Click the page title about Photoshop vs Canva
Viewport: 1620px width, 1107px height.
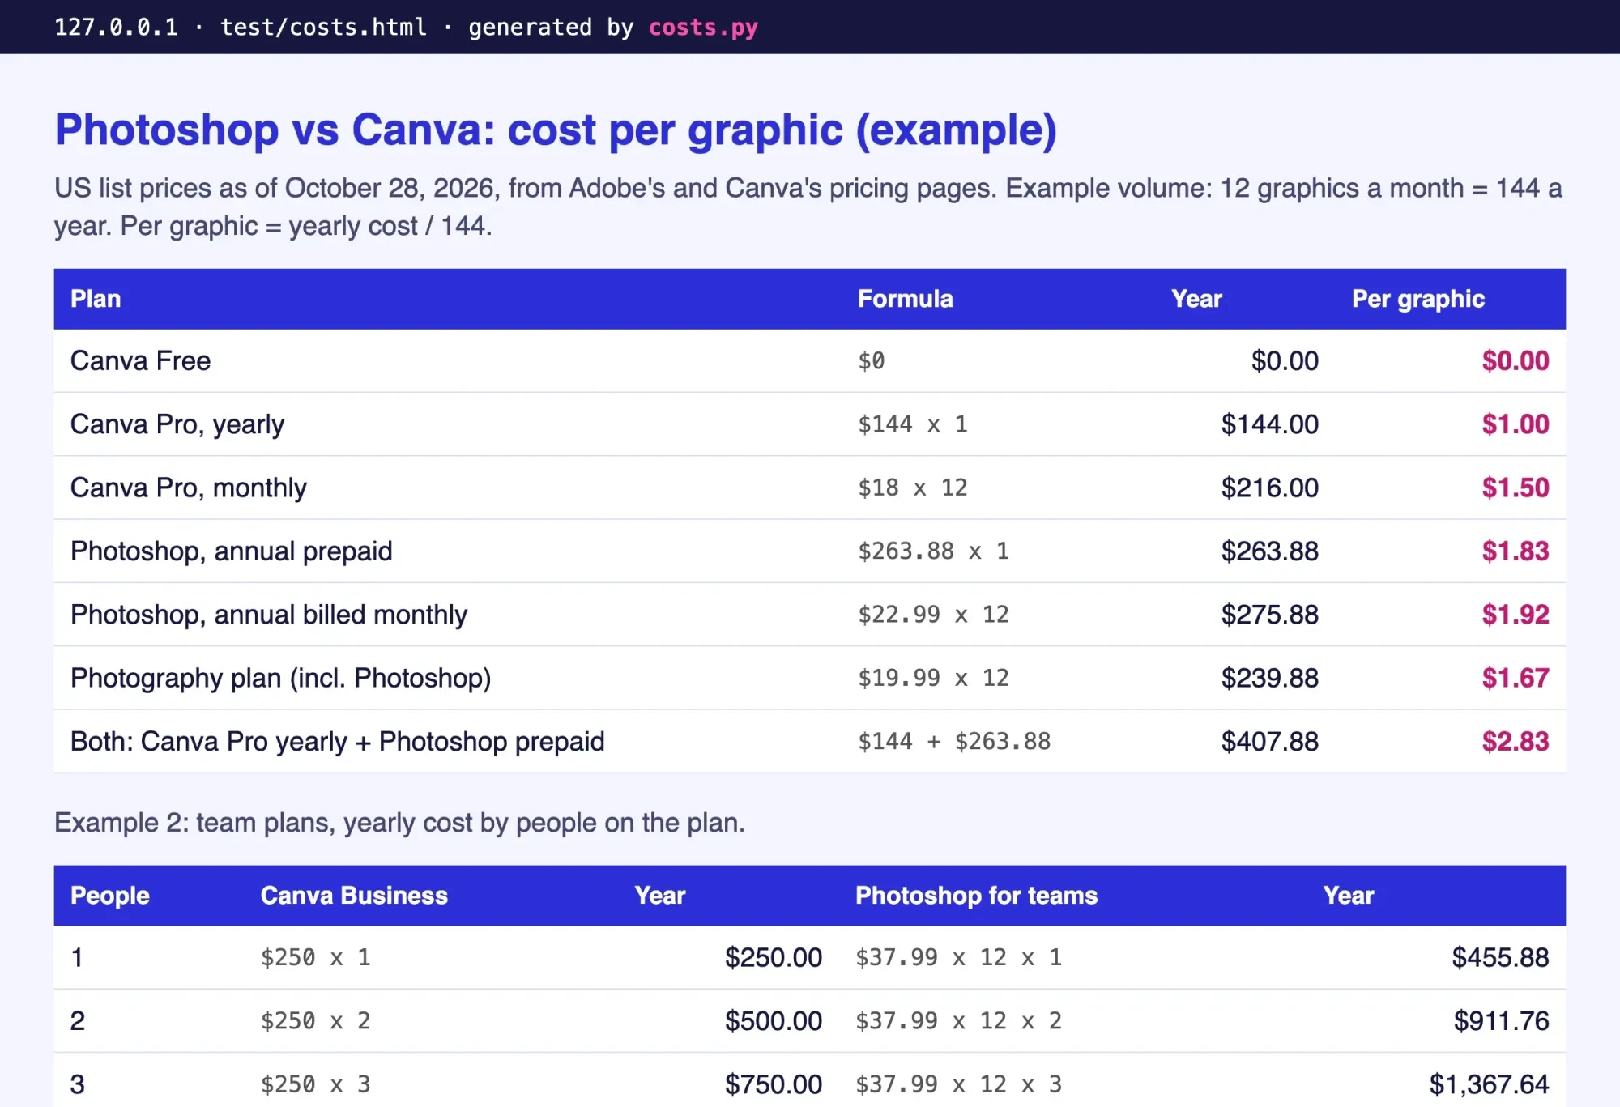click(x=556, y=130)
